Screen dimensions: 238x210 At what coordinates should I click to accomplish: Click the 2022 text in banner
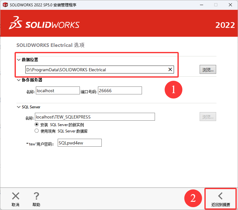(x=225, y=25)
